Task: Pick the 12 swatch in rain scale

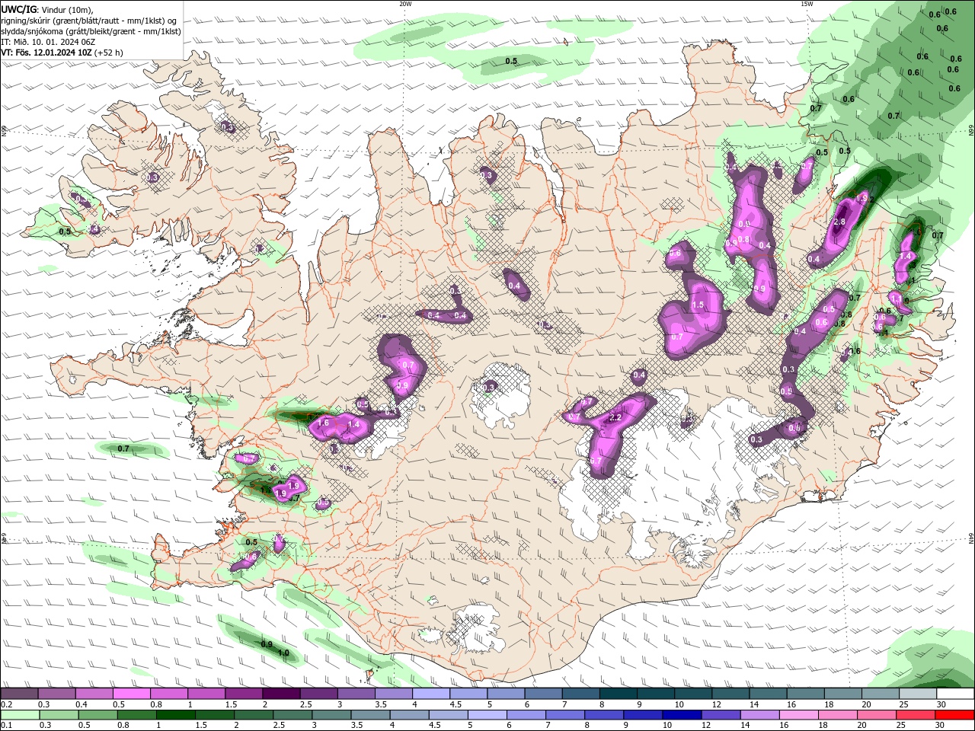Action: pyautogui.click(x=721, y=715)
